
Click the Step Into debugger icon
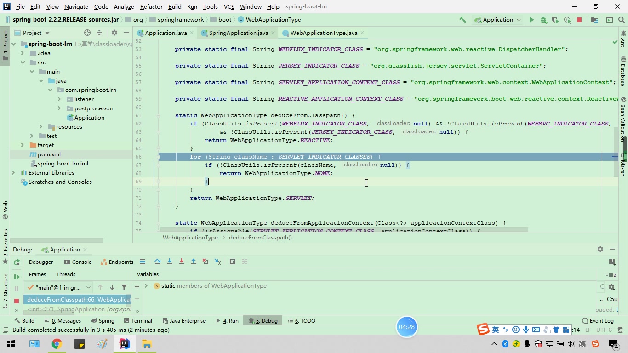click(x=170, y=262)
